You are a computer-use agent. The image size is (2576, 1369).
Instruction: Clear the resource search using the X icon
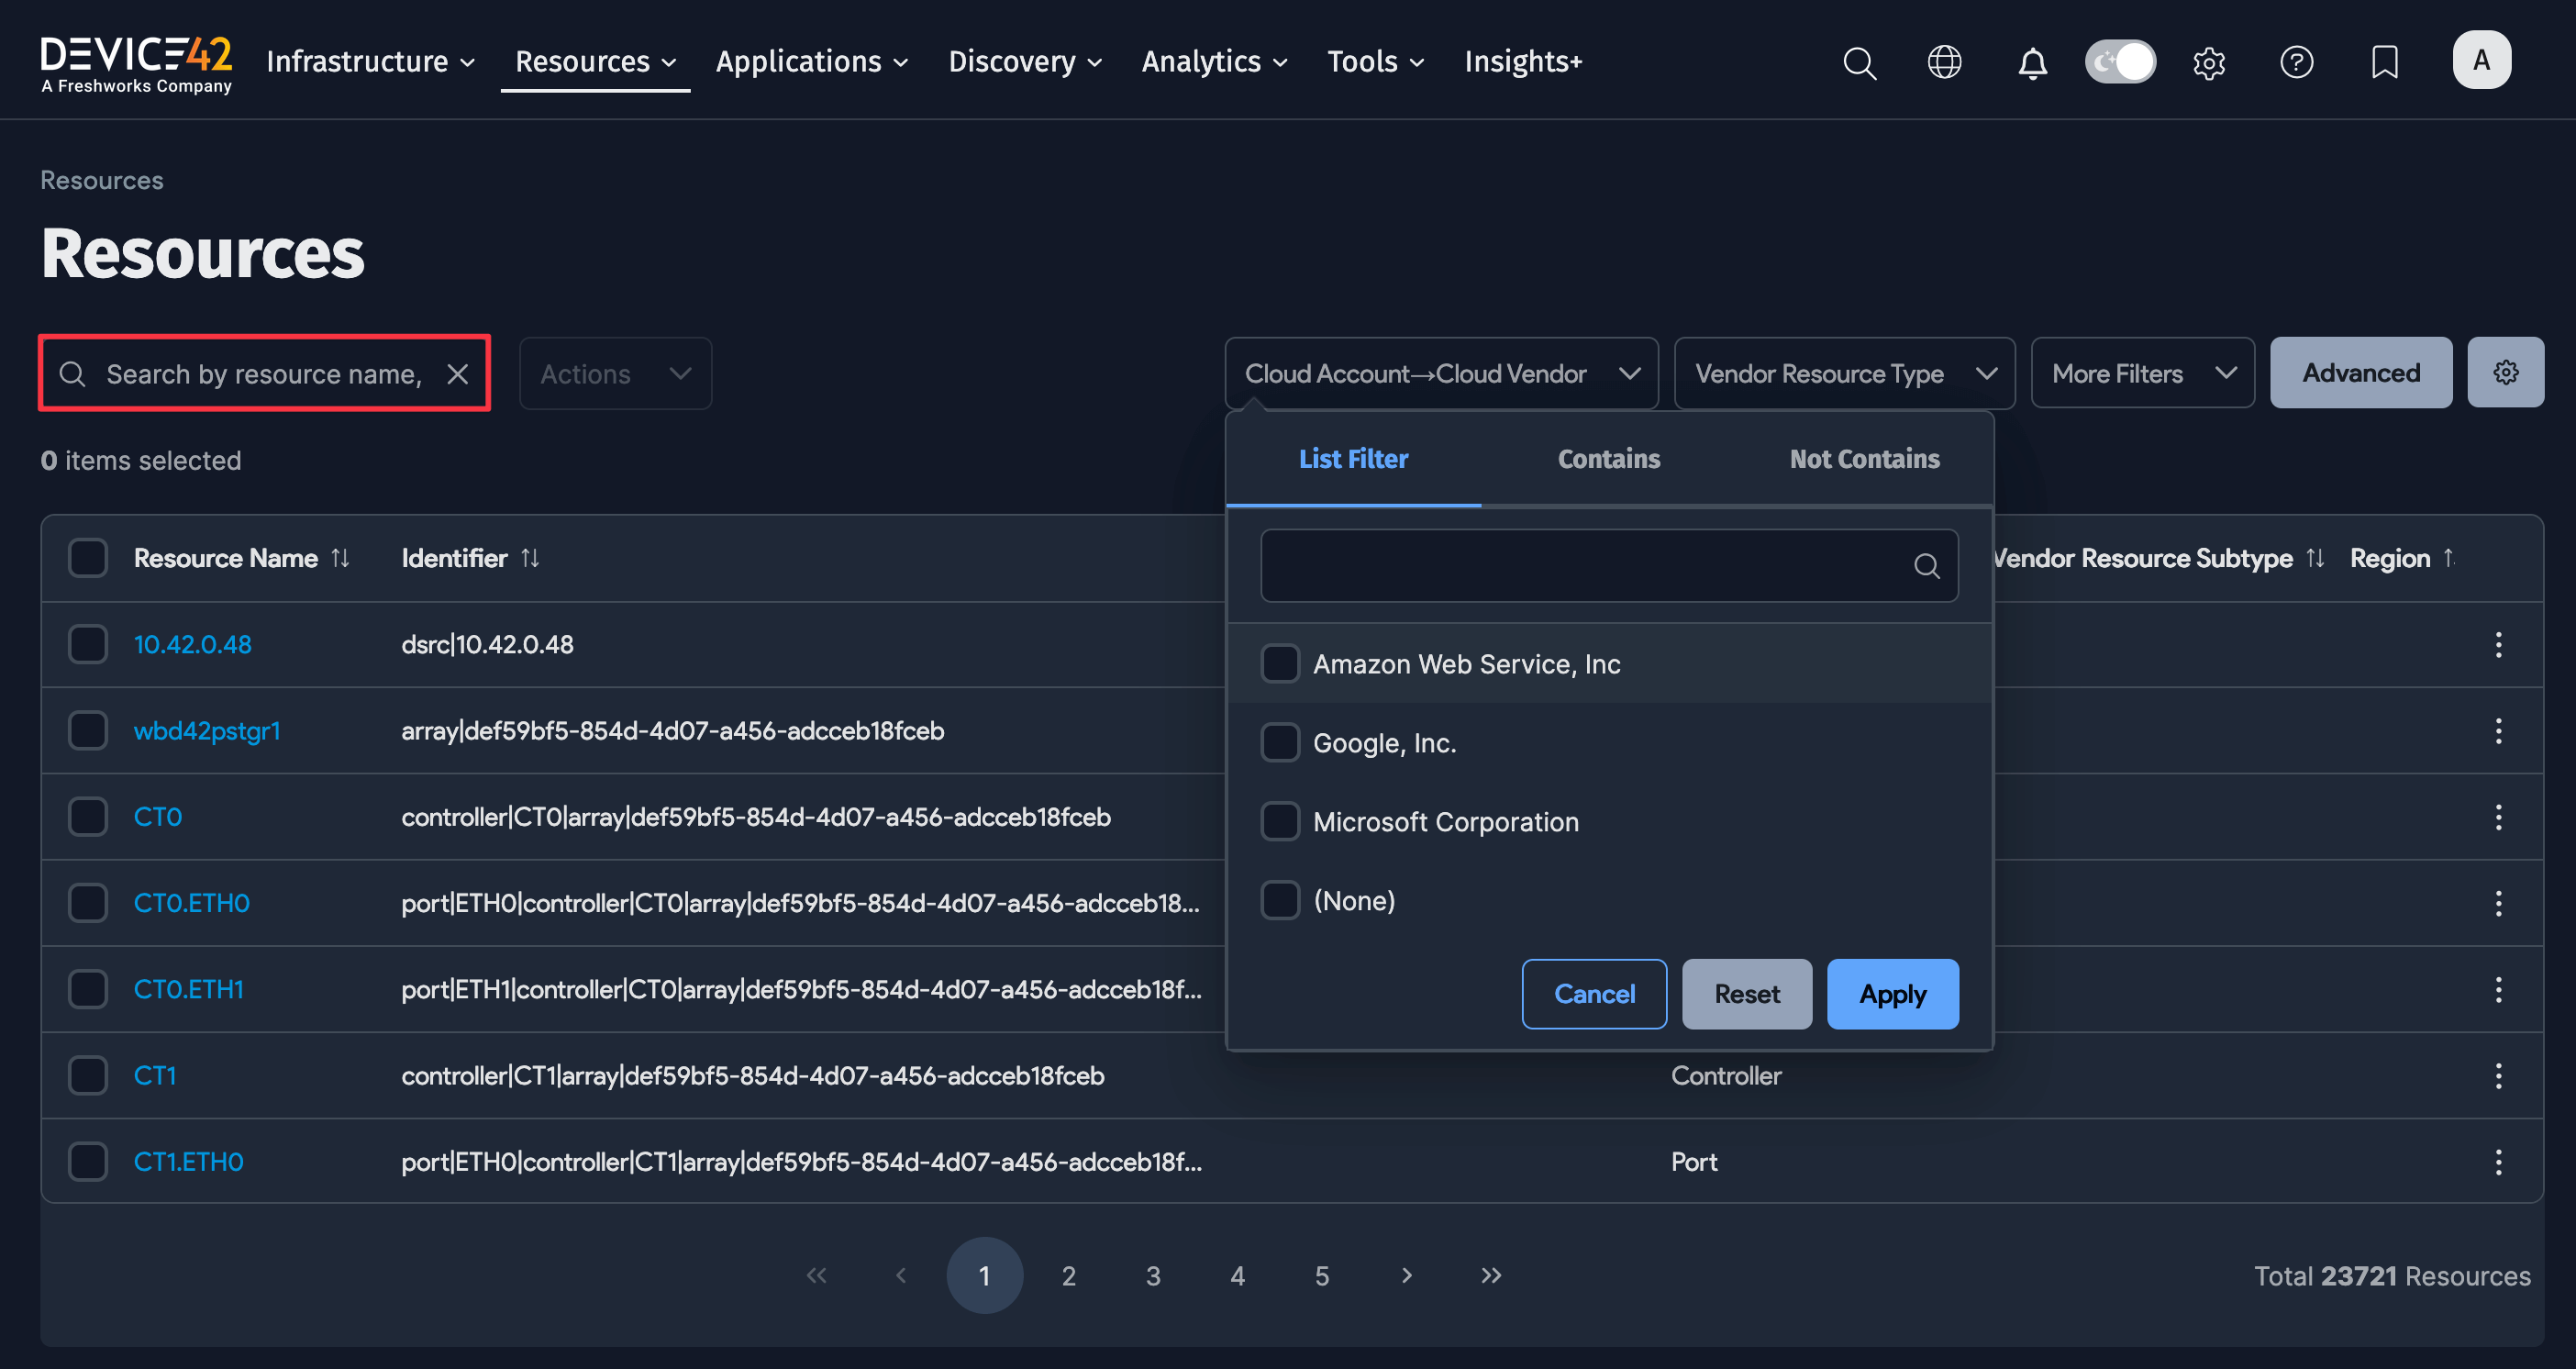pos(459,373)
